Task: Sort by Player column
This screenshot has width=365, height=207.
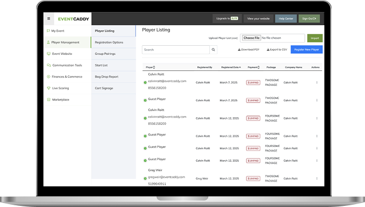Action: click(150, 67)
